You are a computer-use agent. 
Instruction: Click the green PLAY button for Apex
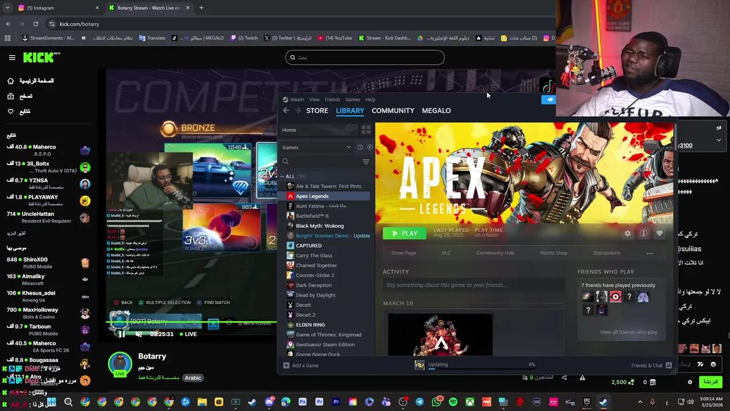click(x=404, y=233)
